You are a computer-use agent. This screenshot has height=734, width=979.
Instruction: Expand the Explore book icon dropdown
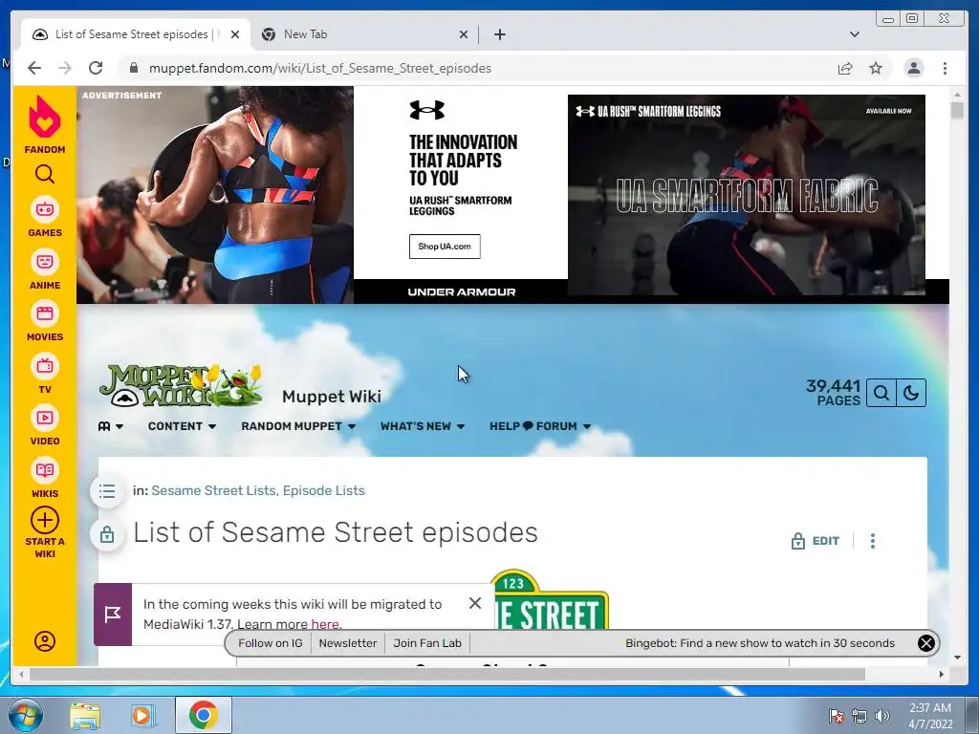pos(111,426)
